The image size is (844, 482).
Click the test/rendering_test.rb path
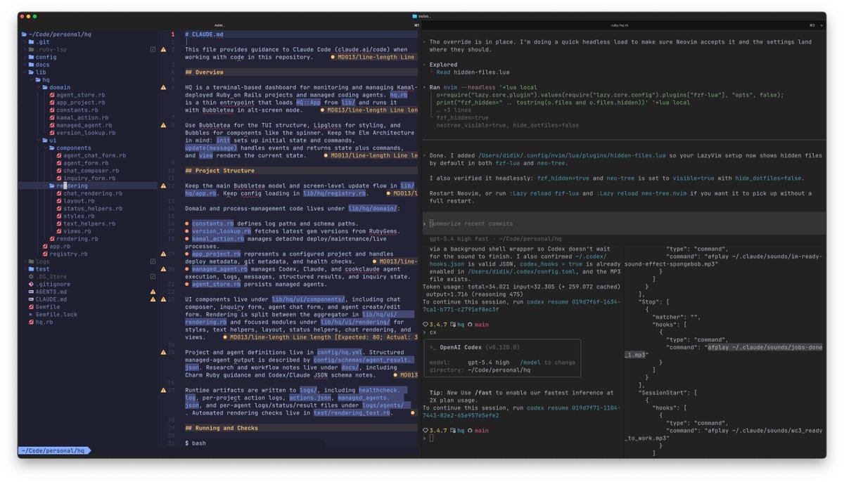tap(352, 413)
